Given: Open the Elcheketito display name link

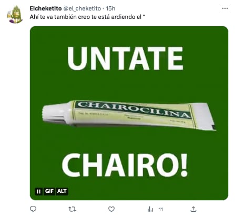Looking at the screenshot, I should pos(46,8).
